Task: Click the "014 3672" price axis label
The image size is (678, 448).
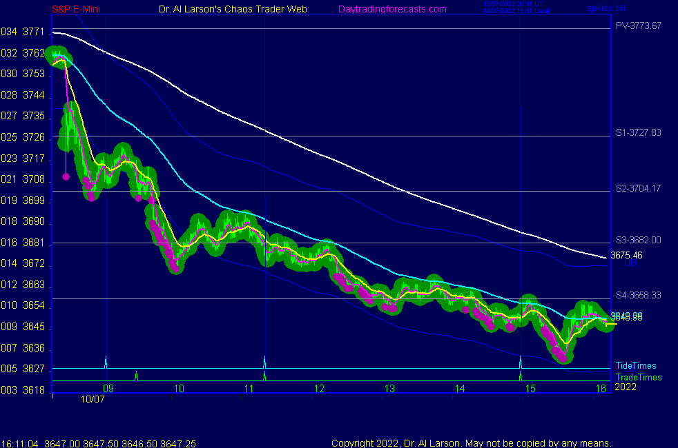Action: tap(23, 263)
